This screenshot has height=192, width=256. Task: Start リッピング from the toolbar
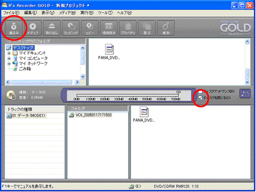point(71,28)
